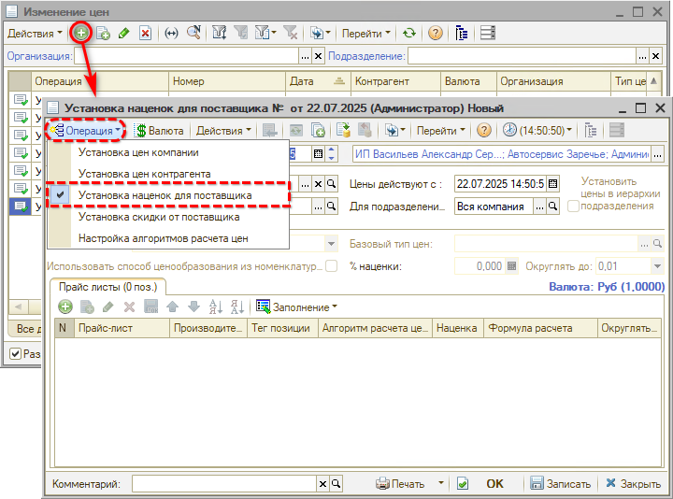
Task: Click the magnifier icon beside Вся компания
Action: [553, 207]
